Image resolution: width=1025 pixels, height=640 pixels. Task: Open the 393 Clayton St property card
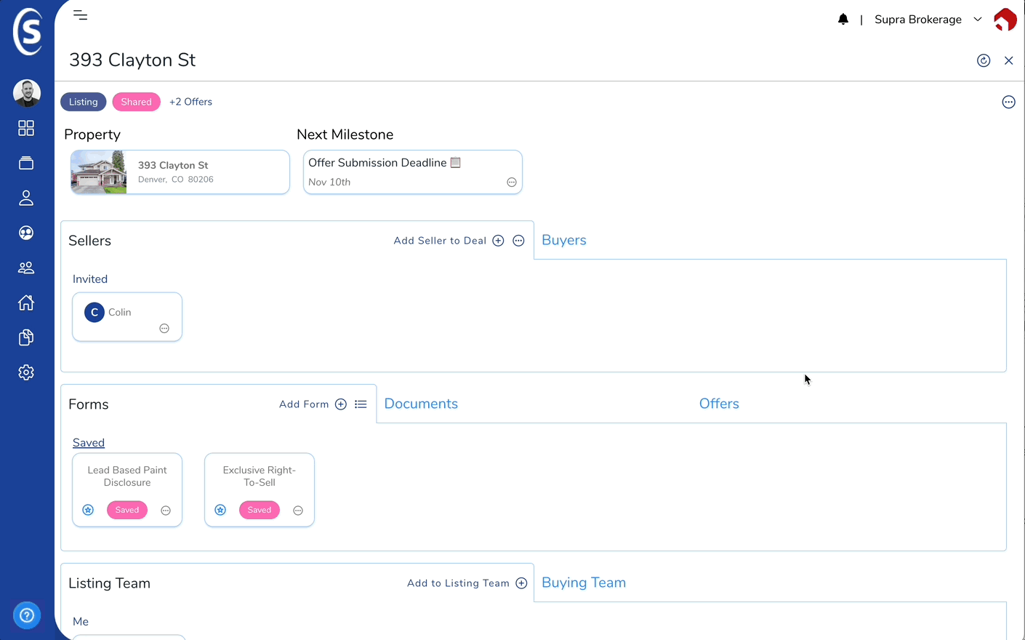pos(180,172)
